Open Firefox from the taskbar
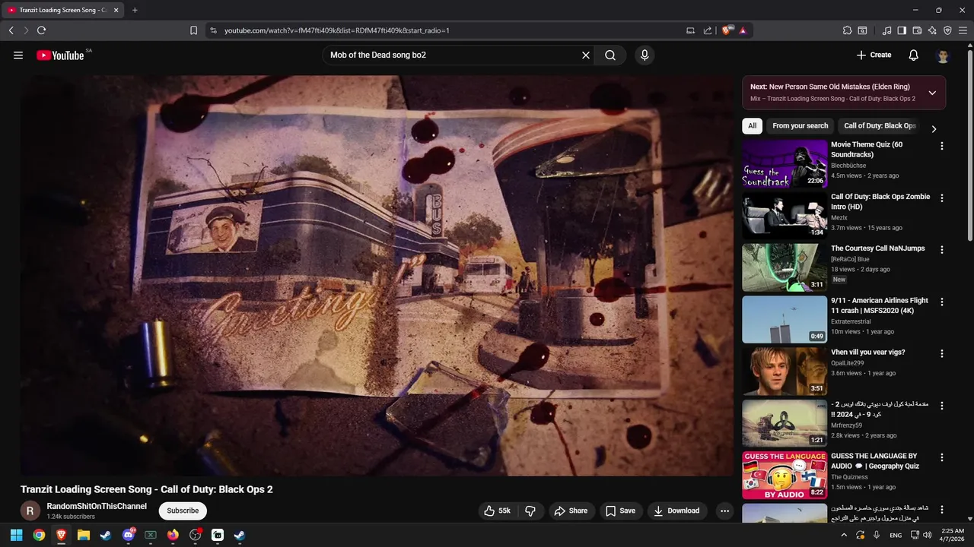This screenshot has height=547, width=974. tap(173, 535)
